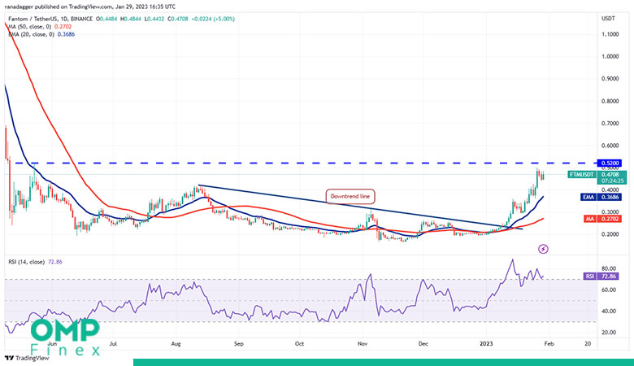Viewport: 634px width, 366px height.
Task: Click the Oct label on time axis
Action: pyautogui.click(x=299, y=344)
